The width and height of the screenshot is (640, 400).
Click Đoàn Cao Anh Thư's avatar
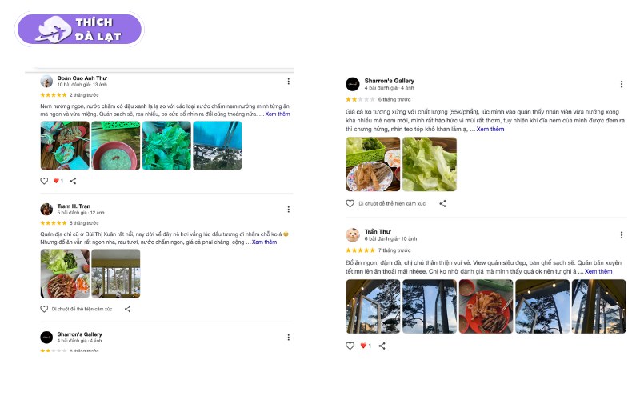click(x=46, y=81)
